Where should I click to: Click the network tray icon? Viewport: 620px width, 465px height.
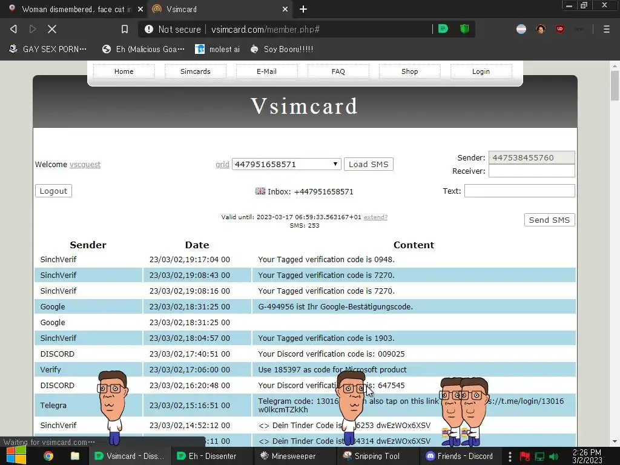[x=539, y=457]
